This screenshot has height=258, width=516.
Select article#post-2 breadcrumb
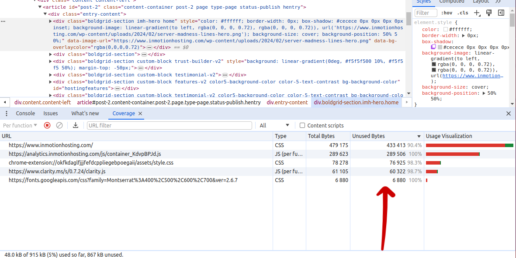(169, 102)
